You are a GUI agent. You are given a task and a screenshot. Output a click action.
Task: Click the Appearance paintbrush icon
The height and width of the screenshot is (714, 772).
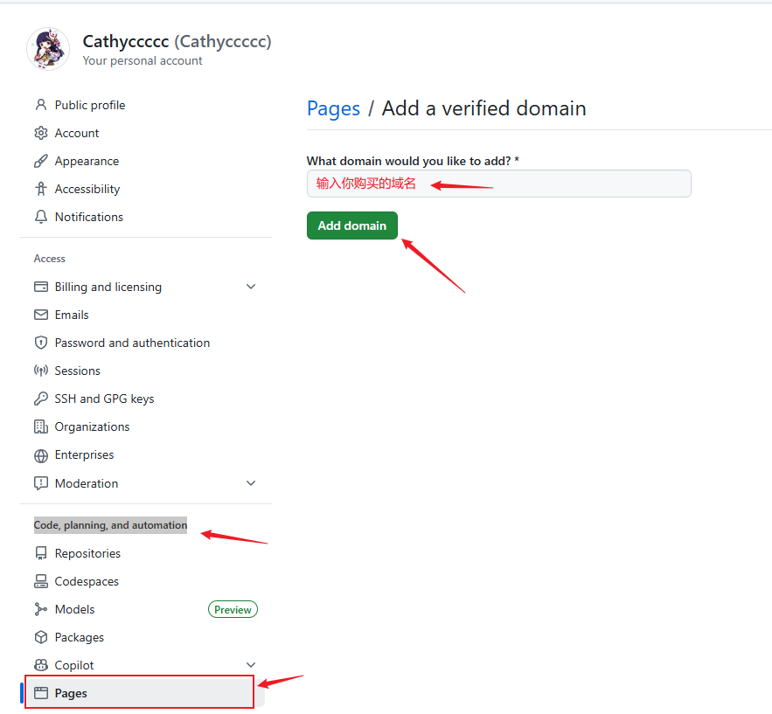[40, 161]
